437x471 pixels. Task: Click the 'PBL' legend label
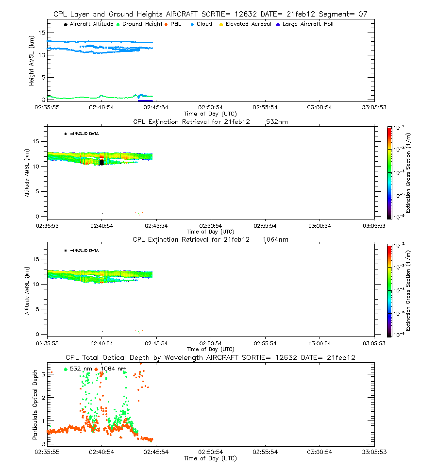(x=176, y=24)
